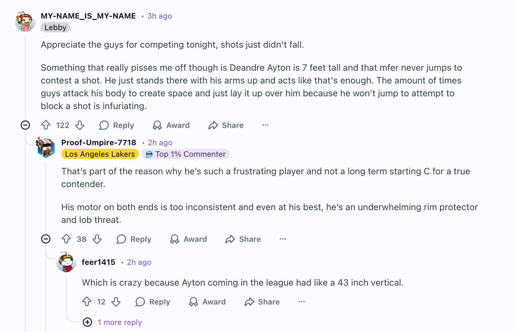The width and height of the screenshot is (515, 332).
Task: Collapse Proof-Umpire-7718's reply thread
Action: tap(46, 239)
